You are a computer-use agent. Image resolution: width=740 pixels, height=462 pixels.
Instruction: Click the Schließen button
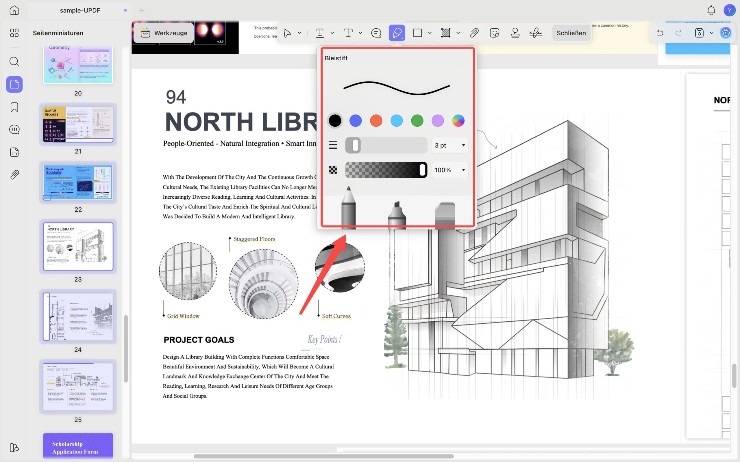[571, 33]
